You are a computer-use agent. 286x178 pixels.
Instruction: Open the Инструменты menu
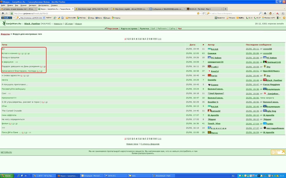click(x=44, y=6)
